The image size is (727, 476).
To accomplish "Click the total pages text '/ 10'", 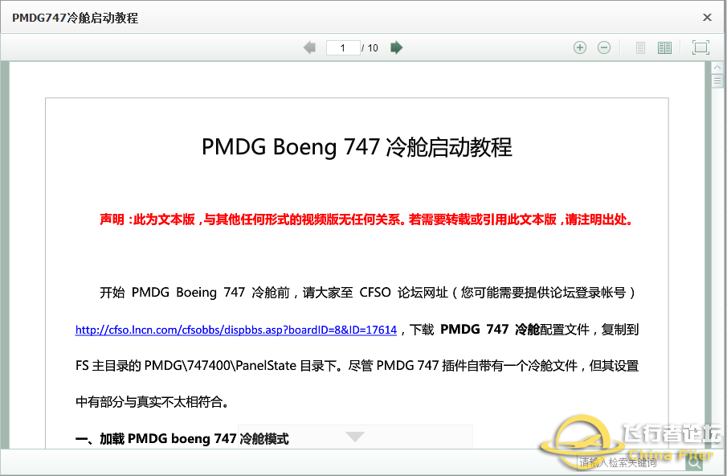I will [370, 47].
